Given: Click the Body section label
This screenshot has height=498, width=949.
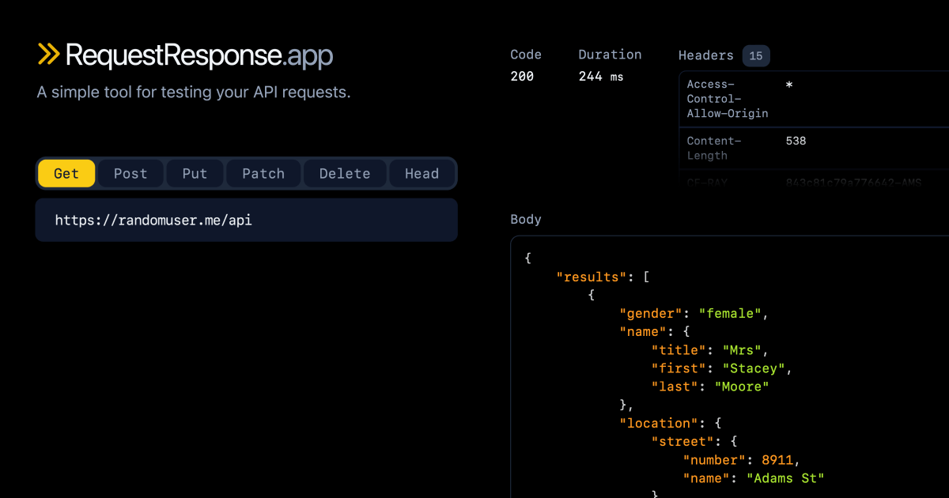Looking at the screenshot, I should (x=526, y=219).
